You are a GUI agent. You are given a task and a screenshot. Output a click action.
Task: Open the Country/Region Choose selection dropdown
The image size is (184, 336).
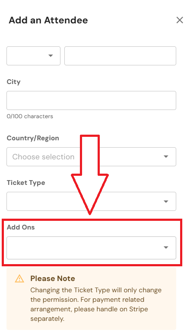(91, 157)
